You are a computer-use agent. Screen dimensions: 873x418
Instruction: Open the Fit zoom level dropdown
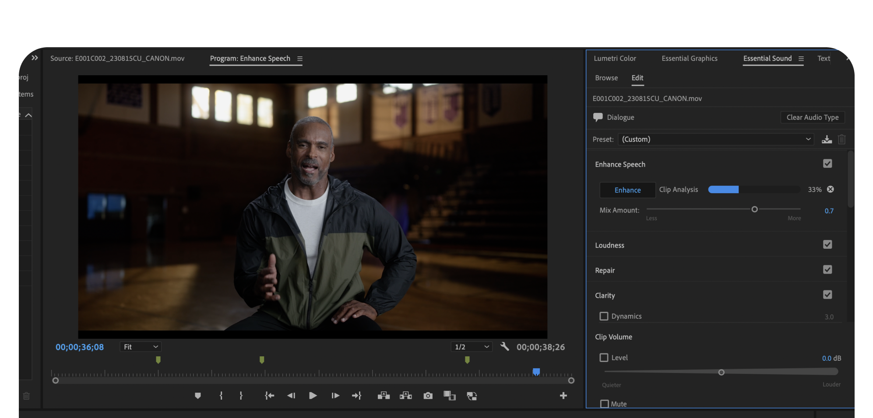[x=141, y=347]
